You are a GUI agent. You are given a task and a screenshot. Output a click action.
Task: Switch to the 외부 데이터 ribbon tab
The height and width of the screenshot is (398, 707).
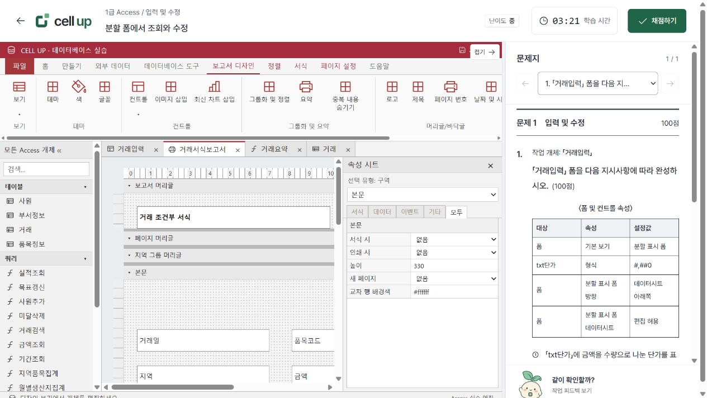pyautogui.click(x=113, y=66)
